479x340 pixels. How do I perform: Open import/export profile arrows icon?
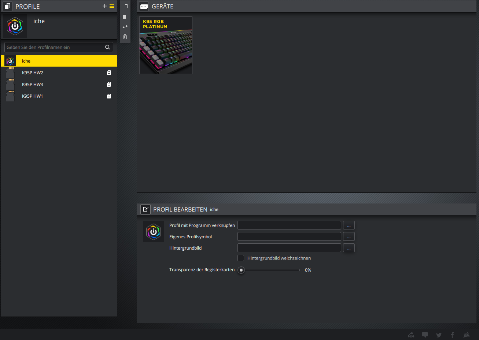coord(125,27)
